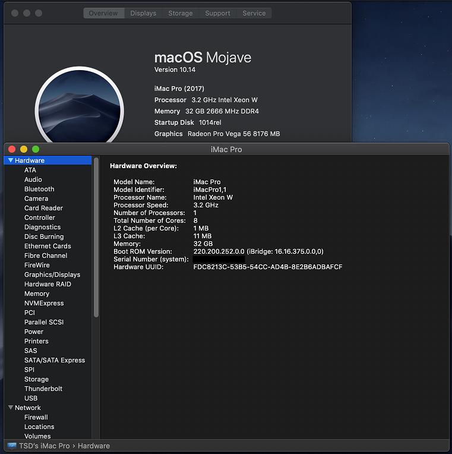Click the Total Number of Cores value 8
The height and width of the screenshot is (454, 452).
(x=195, y=220)
